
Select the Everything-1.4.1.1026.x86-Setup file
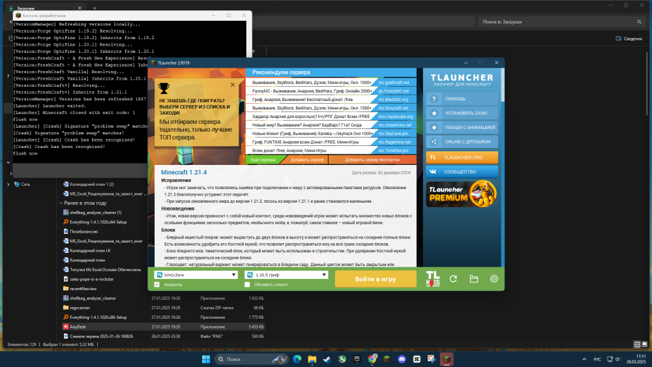[164, 317]
